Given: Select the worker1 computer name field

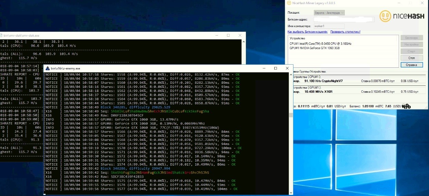Looking at the screenshot, I should 329,26.
